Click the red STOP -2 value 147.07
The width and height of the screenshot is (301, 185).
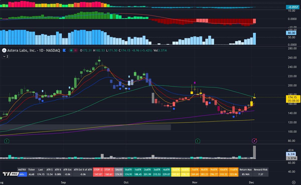point(98,174)
